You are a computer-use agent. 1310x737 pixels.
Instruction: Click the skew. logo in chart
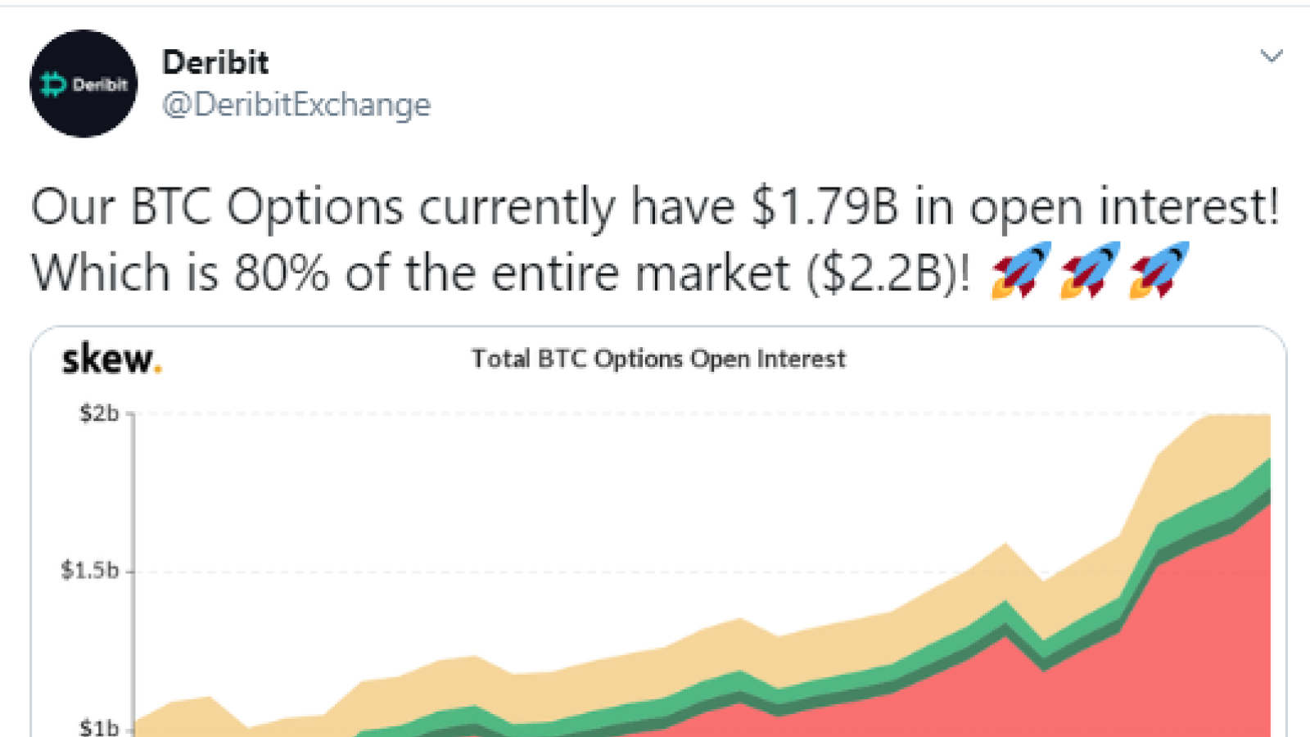click(112, 359)
